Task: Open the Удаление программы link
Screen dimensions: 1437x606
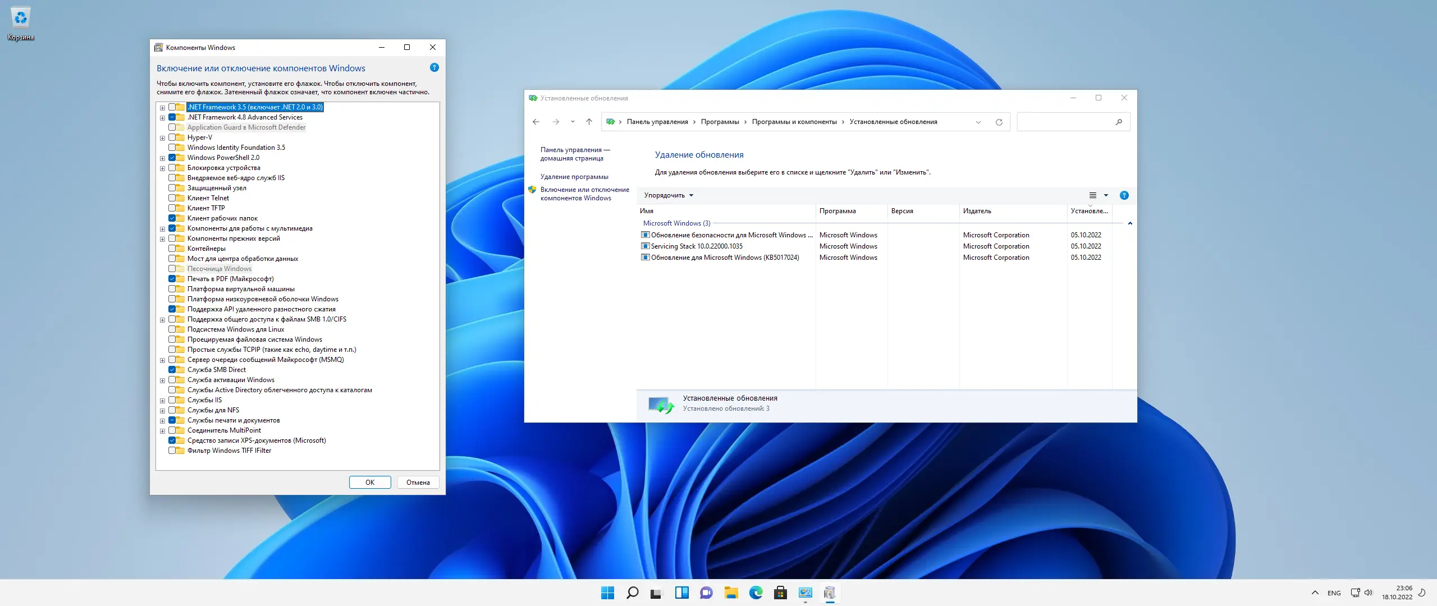Action: click(x=574, y=177)
